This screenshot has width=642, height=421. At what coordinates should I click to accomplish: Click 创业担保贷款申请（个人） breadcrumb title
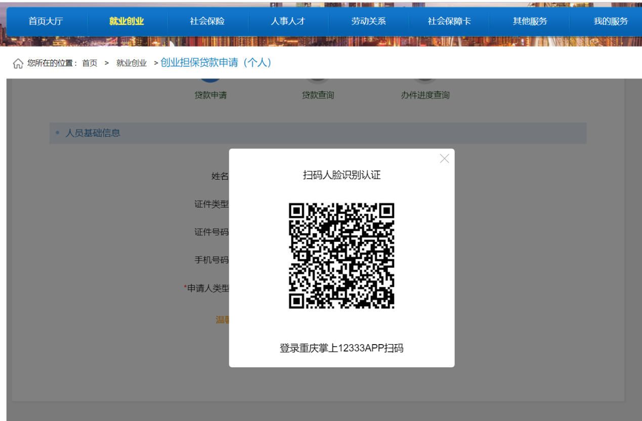tap(217, 63)
